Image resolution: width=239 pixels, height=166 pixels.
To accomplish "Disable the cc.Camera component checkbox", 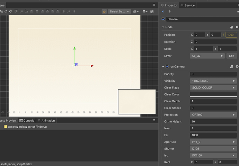I will (x=167, y=66).
